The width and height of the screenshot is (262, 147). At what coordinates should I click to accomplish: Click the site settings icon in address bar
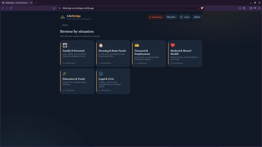click(59, 8)
